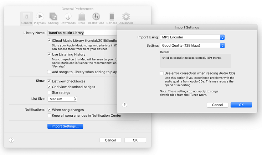Click help button in Import Settings dialog
Screen dimensions: 262x155
pos(124,105)
